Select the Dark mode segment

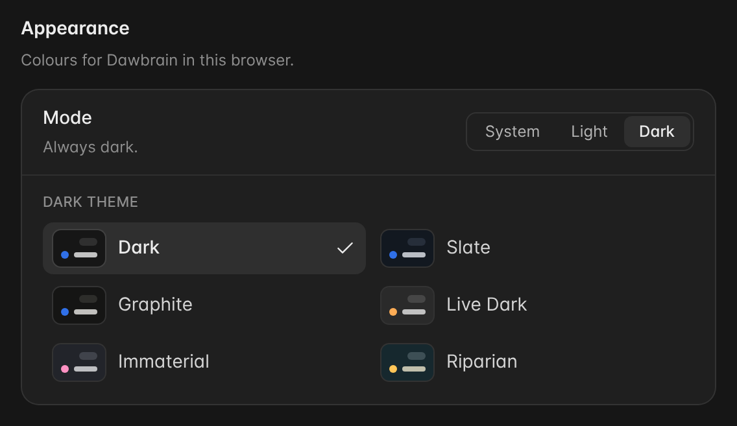tap(657, 132)
